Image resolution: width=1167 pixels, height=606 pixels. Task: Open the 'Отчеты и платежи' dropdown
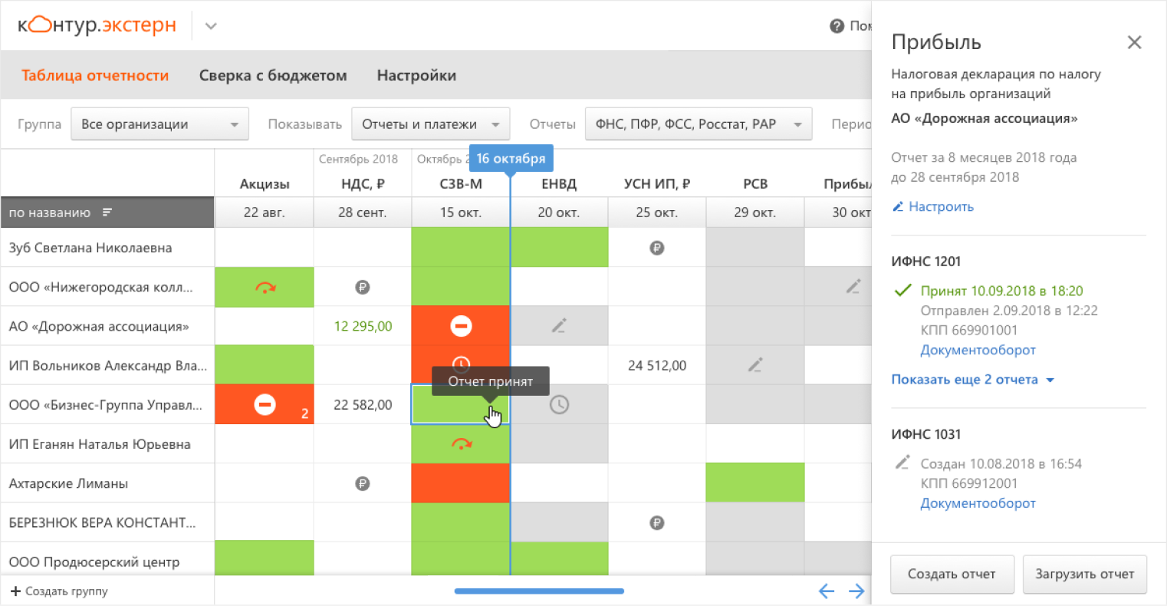pos(430,124)
